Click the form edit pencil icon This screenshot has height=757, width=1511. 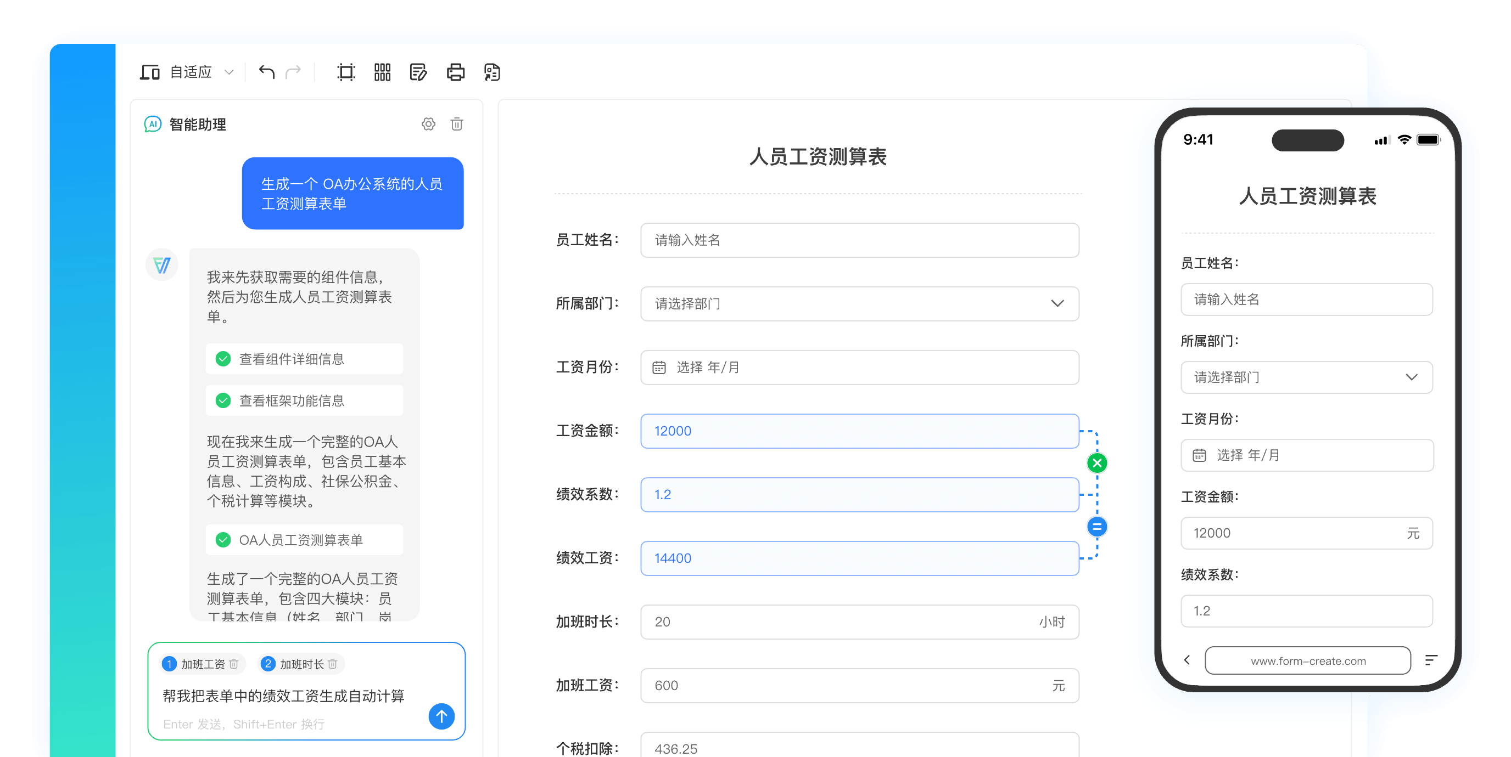tap(418, 72)
